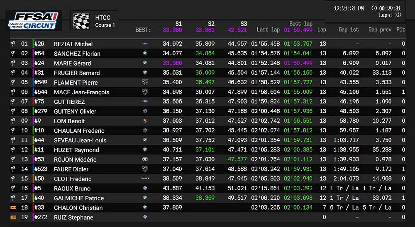The image size is (415, 227).
Task: Click the Gap 1st column header
Action: click(349, 29)
